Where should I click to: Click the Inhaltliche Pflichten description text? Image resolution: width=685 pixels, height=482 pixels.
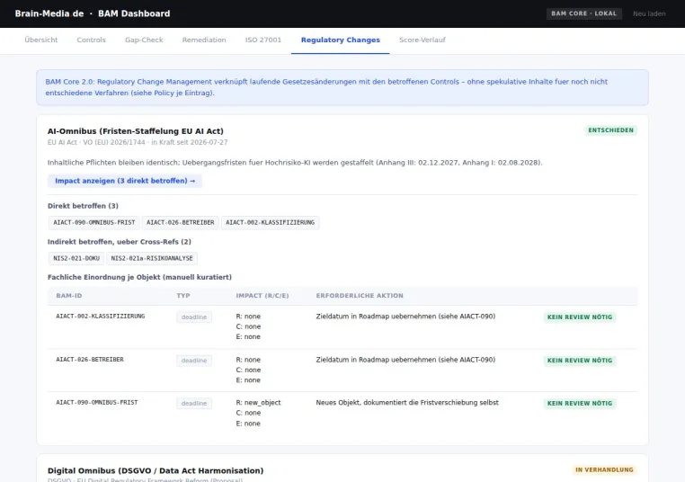click(x=295, y=163)
